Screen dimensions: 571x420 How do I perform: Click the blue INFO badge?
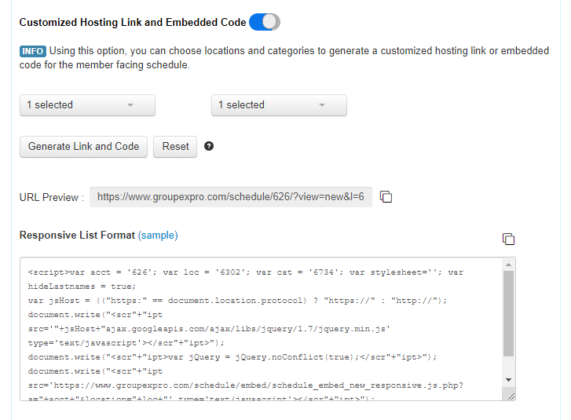click(x=33, y=51)
